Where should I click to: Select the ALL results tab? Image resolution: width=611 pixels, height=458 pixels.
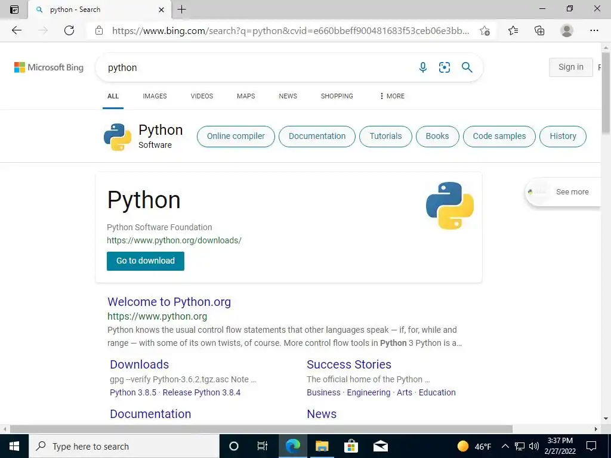coord(113,96)
